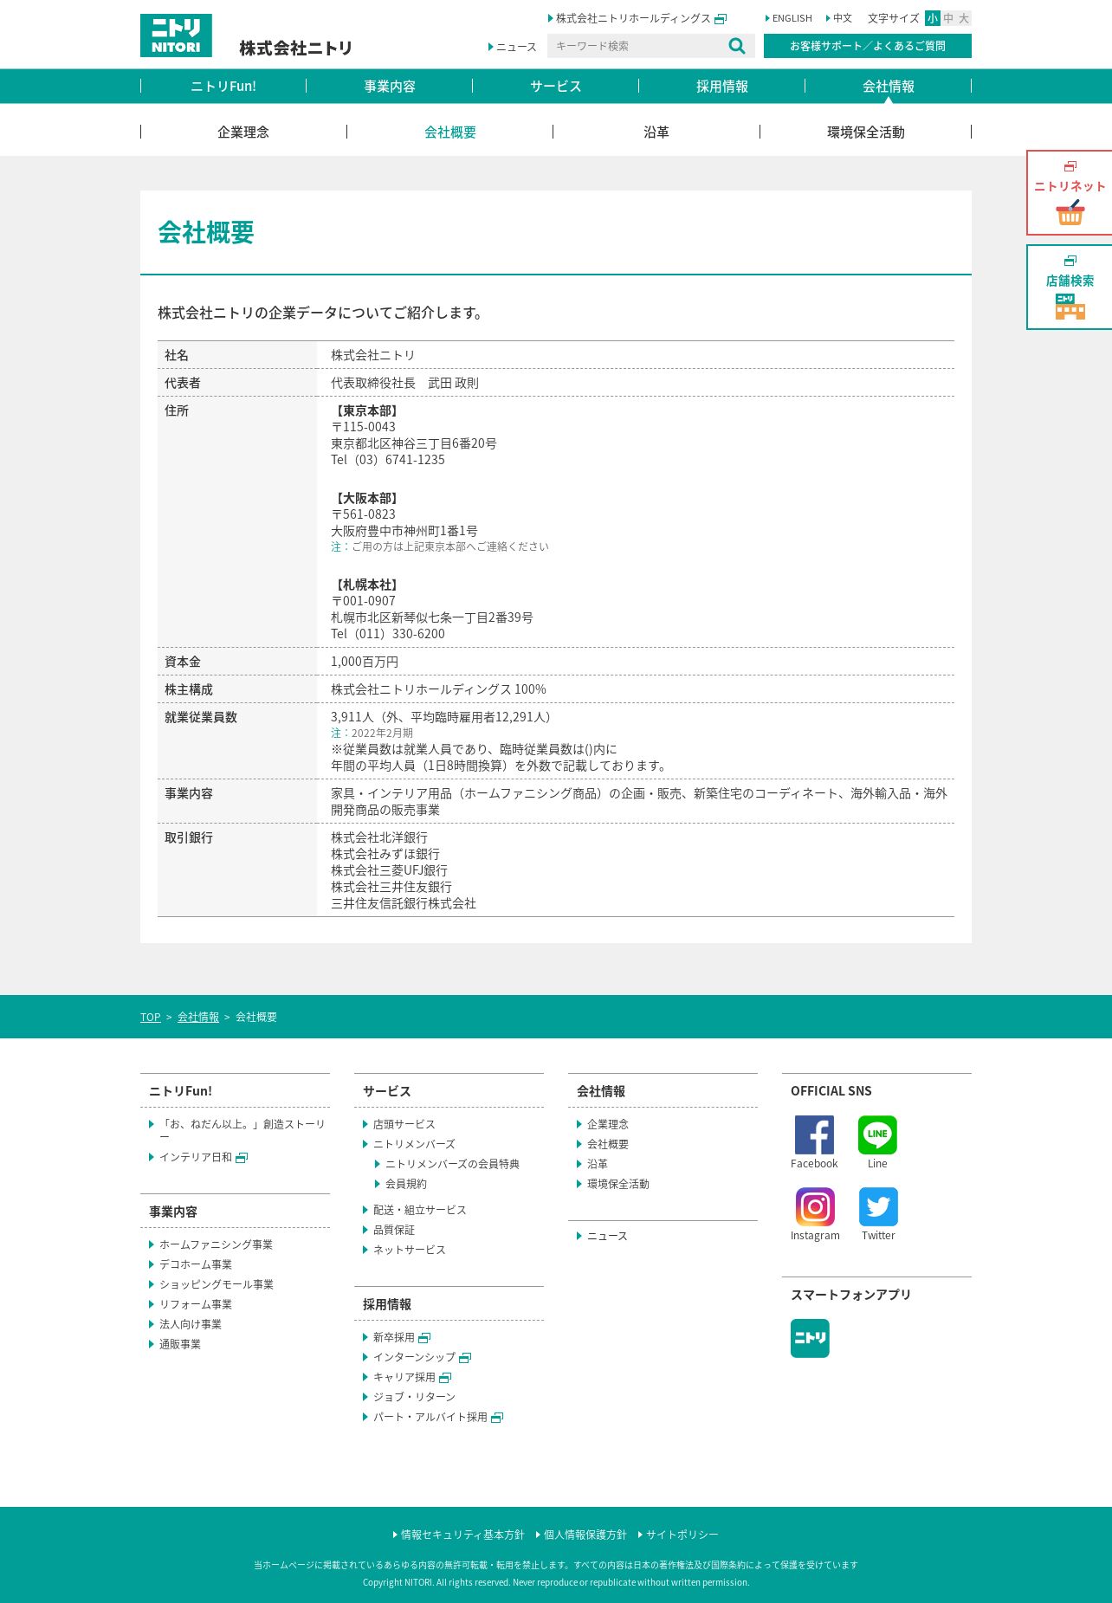
Task: Open footer link 店頭サービス
Action: [x=404, y=1124]
